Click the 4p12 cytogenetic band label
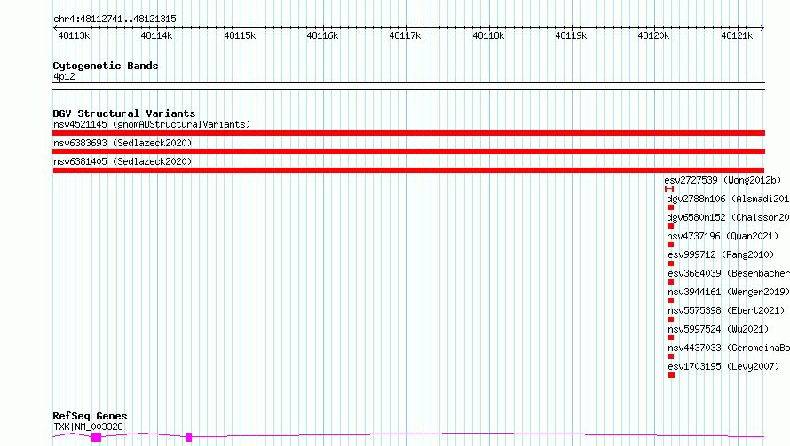The image size is (790, 446). click(64, 76)
